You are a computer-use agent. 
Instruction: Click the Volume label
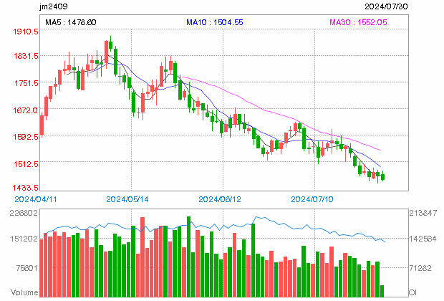click(x=24, y=292)
